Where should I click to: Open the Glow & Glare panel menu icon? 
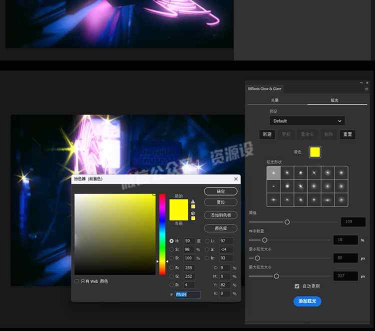coord(366,89)
